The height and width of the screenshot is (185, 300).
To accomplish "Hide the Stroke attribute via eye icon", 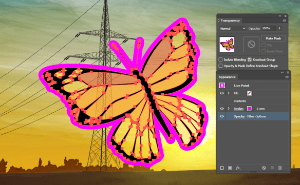I will point(222,109).
